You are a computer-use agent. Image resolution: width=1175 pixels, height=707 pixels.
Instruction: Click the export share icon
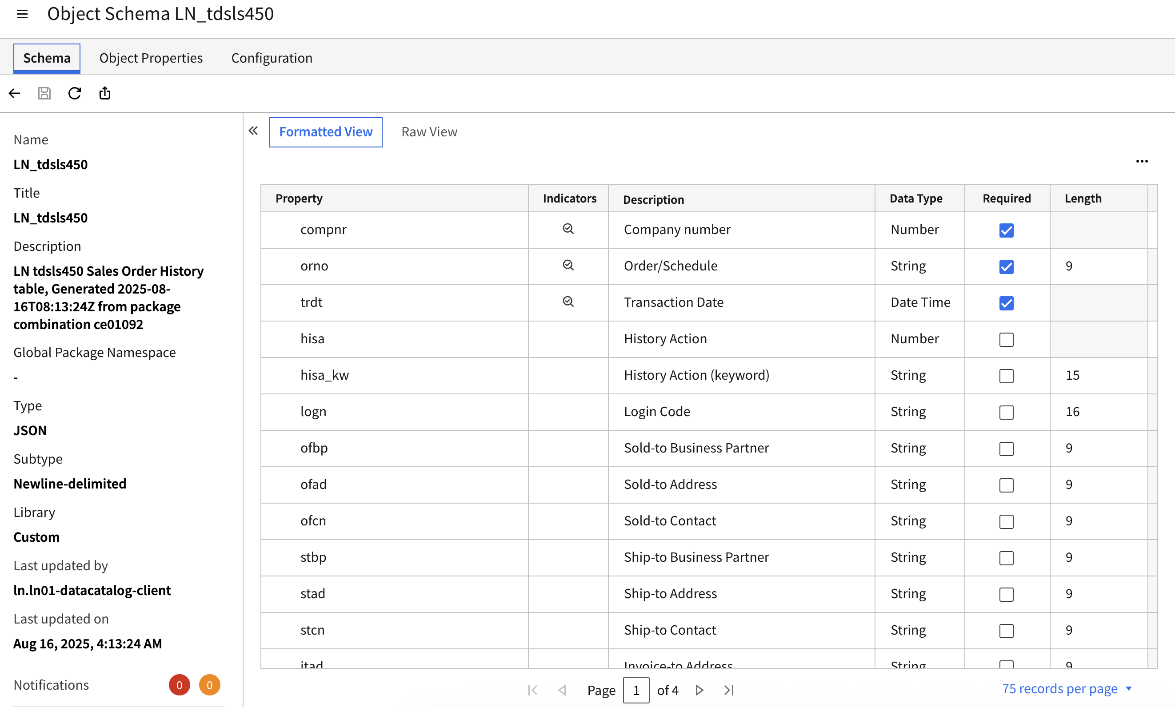pyautogui.click(x=105, y=93)
